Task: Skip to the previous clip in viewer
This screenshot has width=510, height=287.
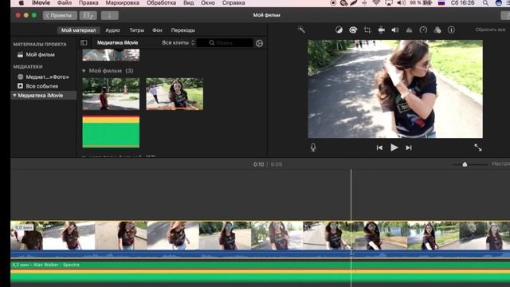Action: (x=379, y=147)
